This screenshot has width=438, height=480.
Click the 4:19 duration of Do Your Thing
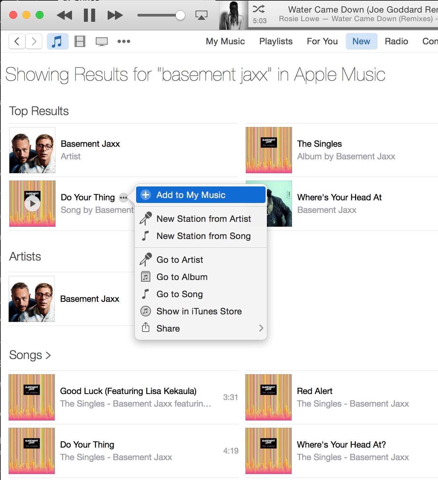(x=231, y=451)
